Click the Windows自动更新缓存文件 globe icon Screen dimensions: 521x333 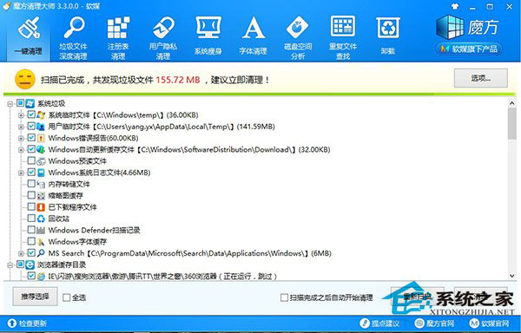point(41,149)
